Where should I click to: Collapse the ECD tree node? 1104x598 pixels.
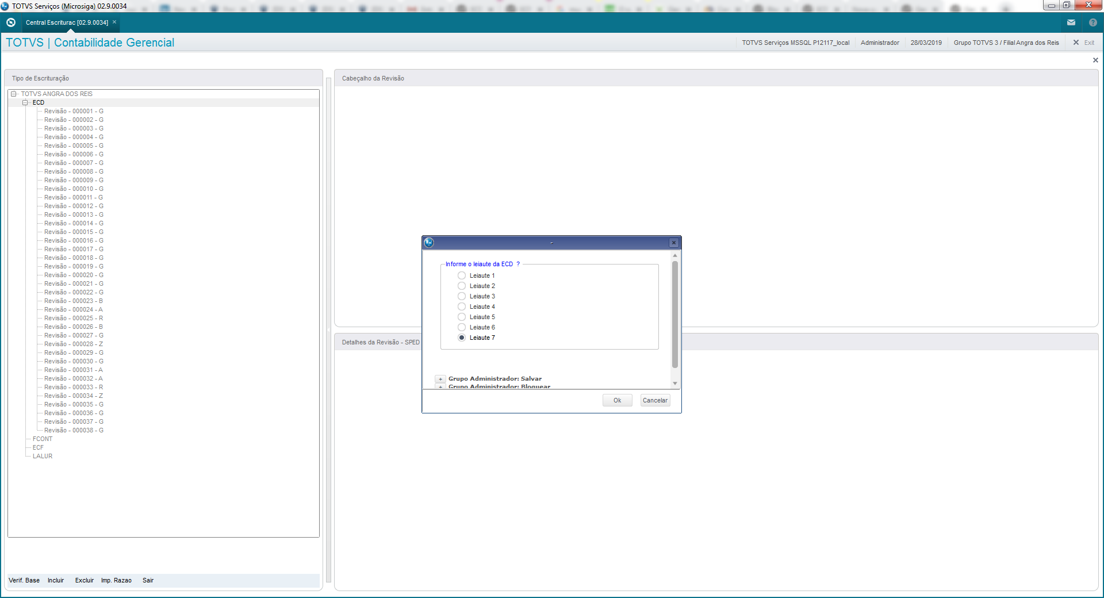25,102
